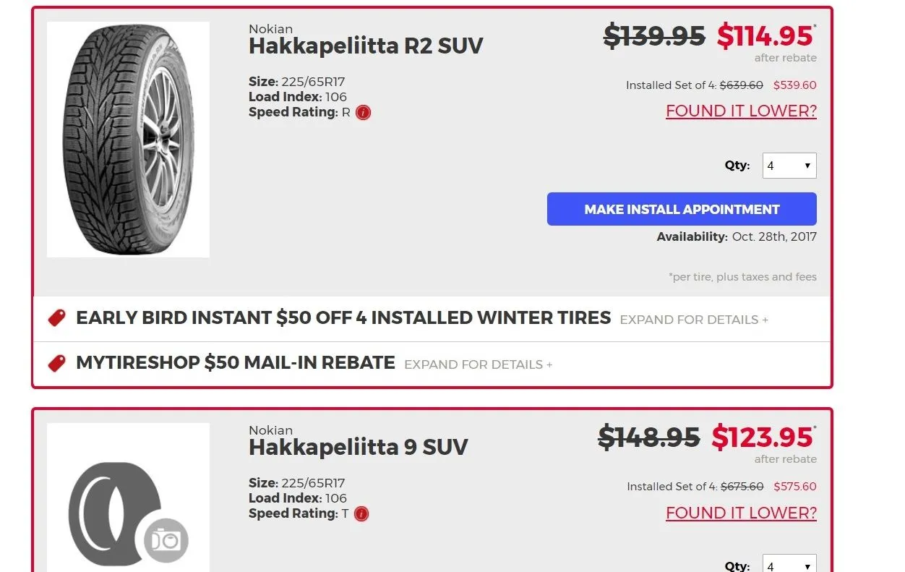Click the $123.95 after-rebate price
The height and width of the screenshot is (572, 905).
pyautogui.click(x=762, y=437)
